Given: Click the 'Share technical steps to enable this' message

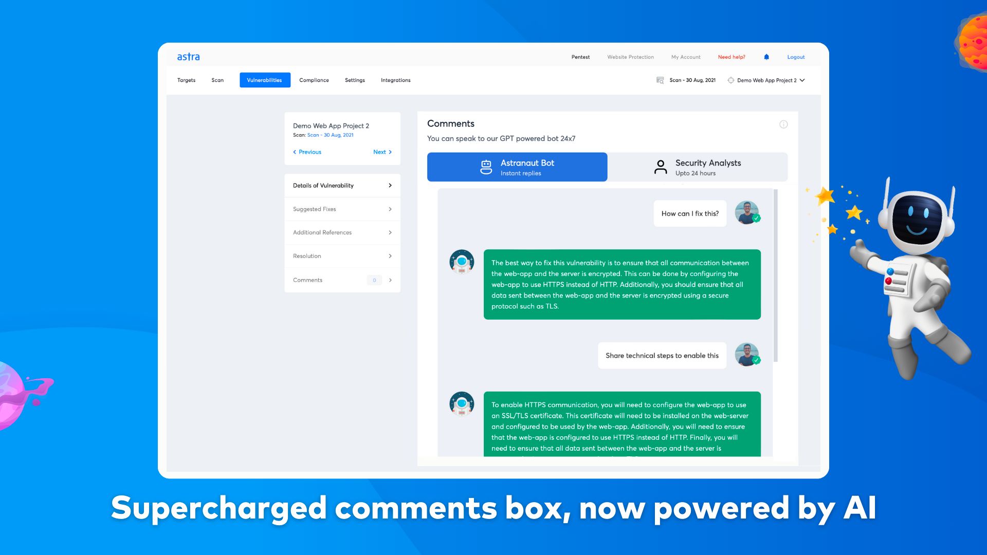Looking at the screenshot, I should point(662,356).
